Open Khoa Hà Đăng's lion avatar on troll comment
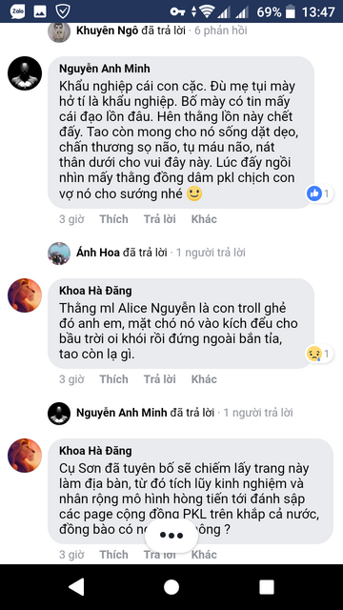Screen dimensions: 343x610 click(25, 295)
